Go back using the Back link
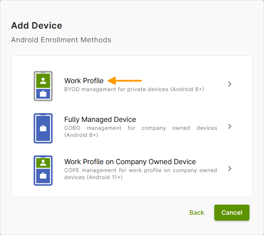 (x=197, y=213)
